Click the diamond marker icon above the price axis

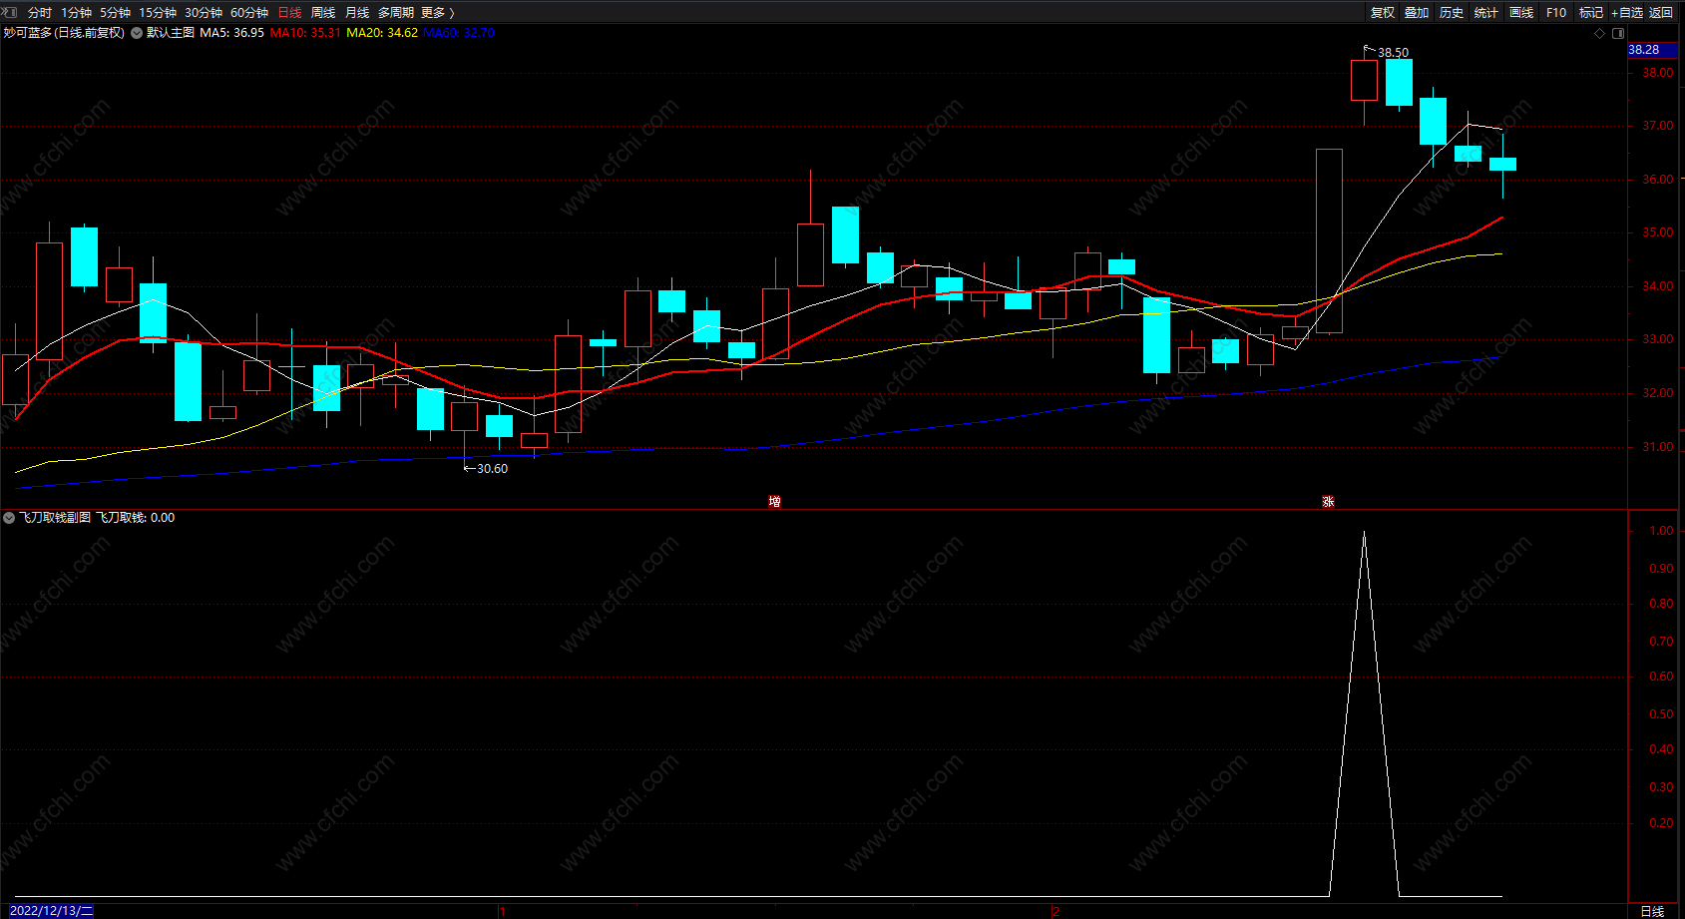(1600, 33)
